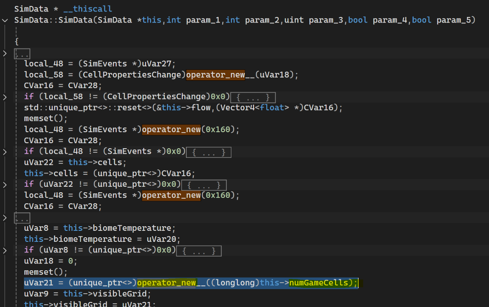
Task: Select the highlighted numGameCells field
Action: (x=319, y=283)
